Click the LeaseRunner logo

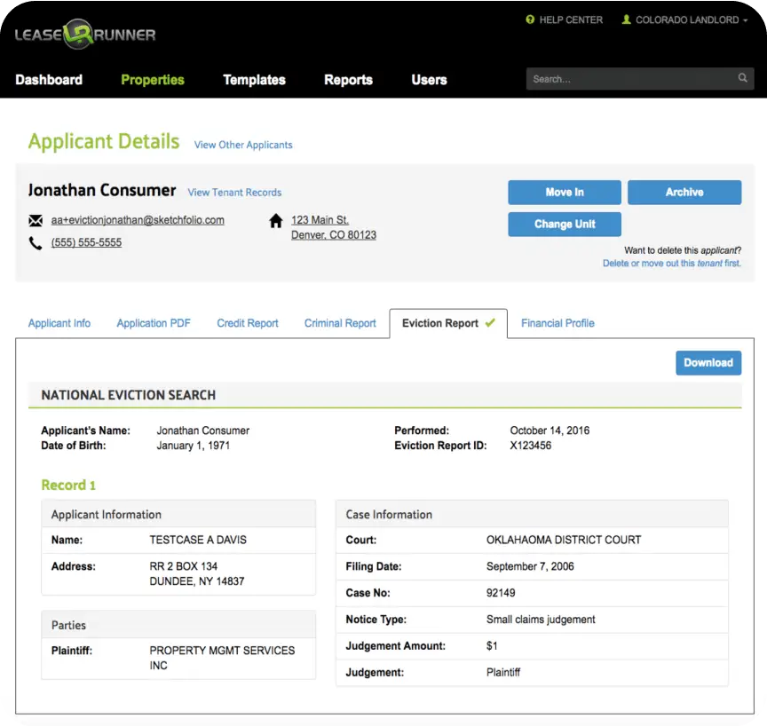85,34
